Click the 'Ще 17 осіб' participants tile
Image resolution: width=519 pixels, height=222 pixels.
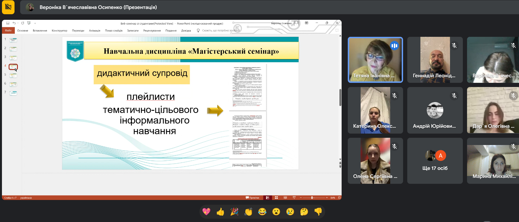pos(435,161)
